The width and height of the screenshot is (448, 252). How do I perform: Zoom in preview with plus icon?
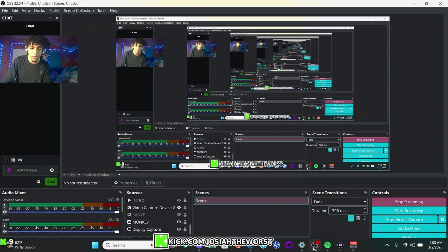(80, 175)
